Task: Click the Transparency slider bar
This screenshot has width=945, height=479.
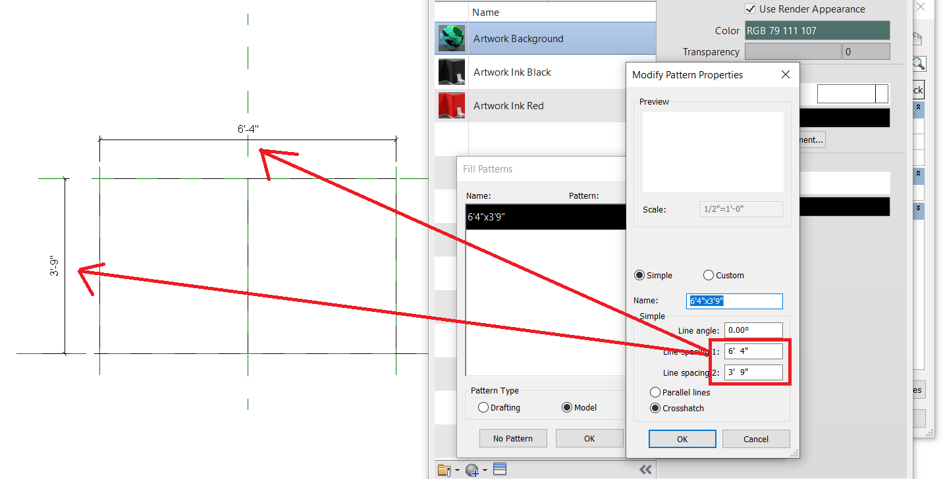Action: point(793,51)
